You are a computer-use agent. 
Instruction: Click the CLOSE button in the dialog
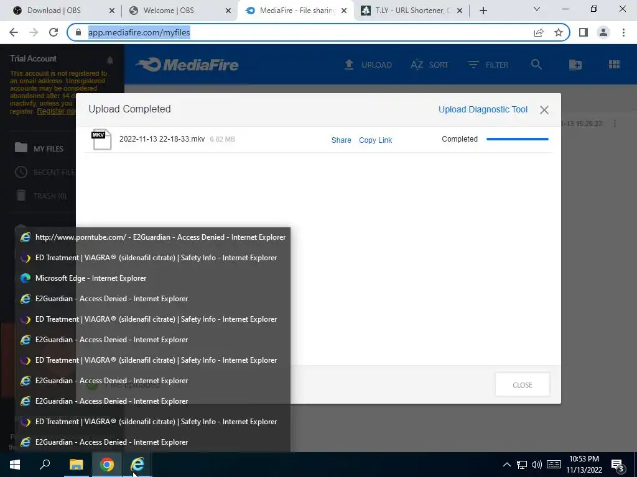[x=523, y=384]
